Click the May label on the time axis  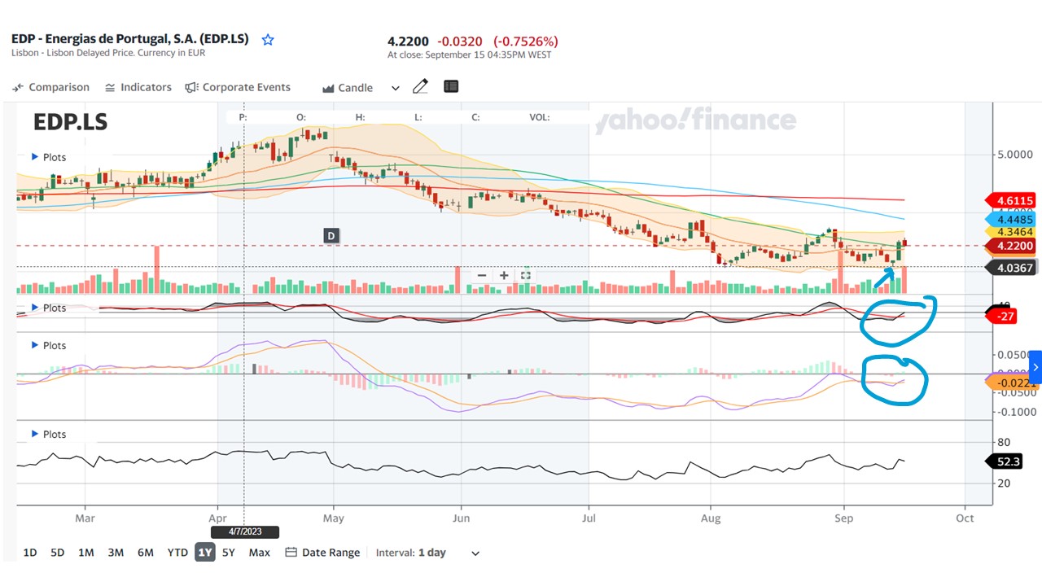tap(333, 518)
